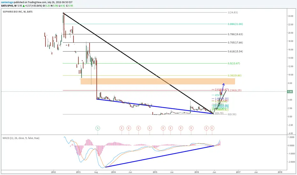Click the Fibonacci label 0.5(12.67)
This screenshot has height=175, width=297.
pos(234,63)
